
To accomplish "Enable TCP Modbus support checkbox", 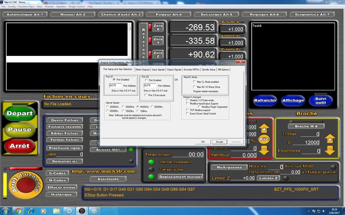I will click(x=188, y=110).
